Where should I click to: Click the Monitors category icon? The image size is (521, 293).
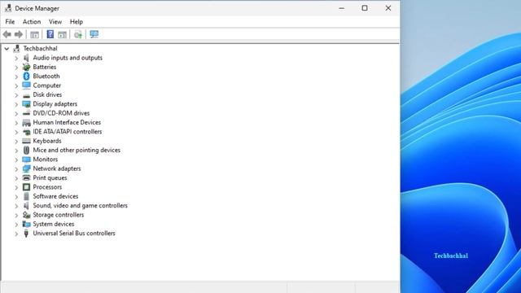click(26, 160)
